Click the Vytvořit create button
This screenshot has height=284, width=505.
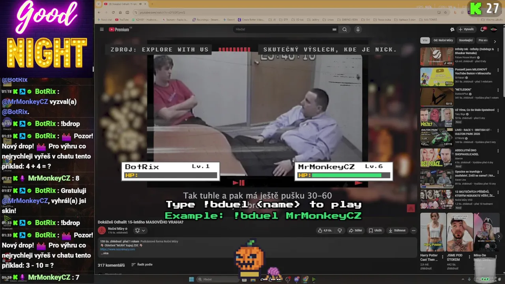(x=466, y=30)
